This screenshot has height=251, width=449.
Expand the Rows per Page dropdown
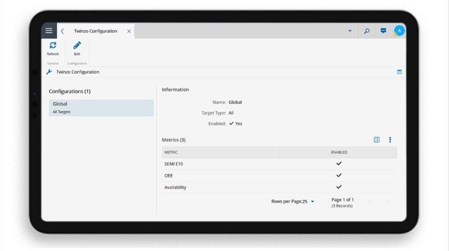click(x=312, y=201)
